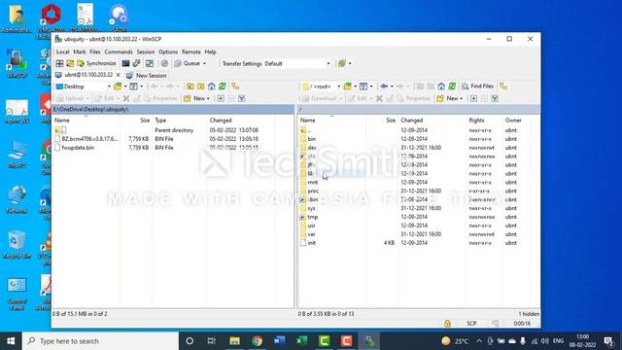
Task: Open the Files menu
Action: pyautogui.click(x=95, y=52)
